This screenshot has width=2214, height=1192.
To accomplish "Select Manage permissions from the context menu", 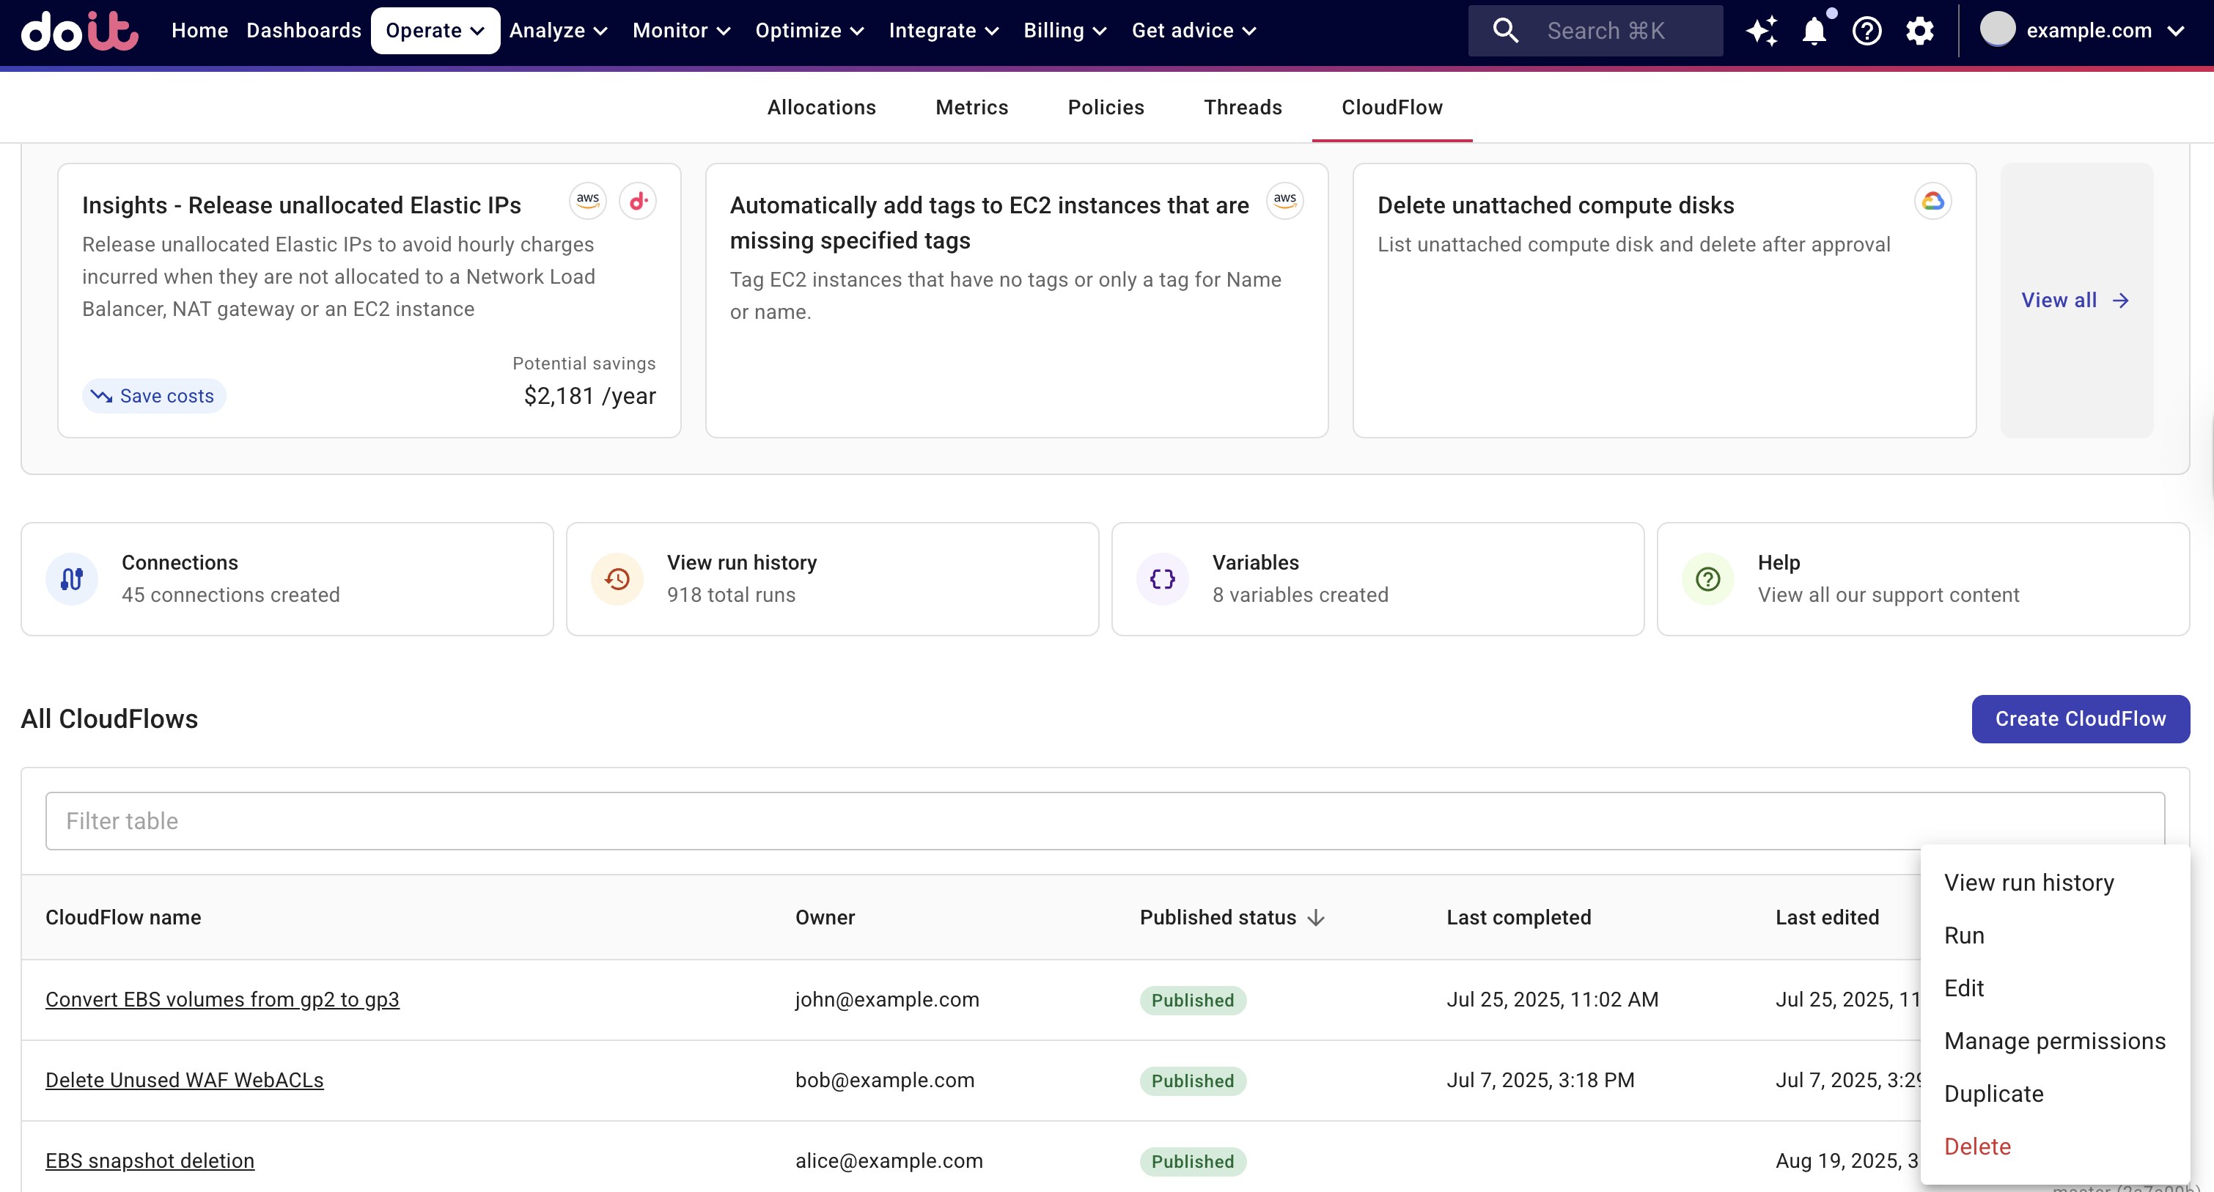I will 2054,1040.
